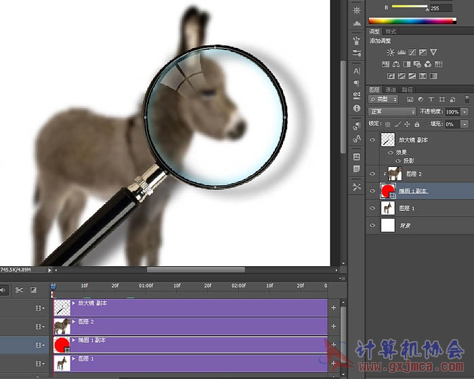Open the 正常 blend mode dropdown
Image resolution: width=474 pixels, height=379 pixels.
[392, 111]
